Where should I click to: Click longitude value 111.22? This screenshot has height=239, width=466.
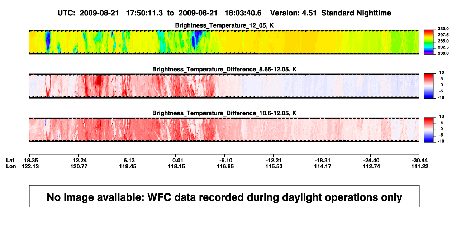pyautogui.click(x=420, y=166)
